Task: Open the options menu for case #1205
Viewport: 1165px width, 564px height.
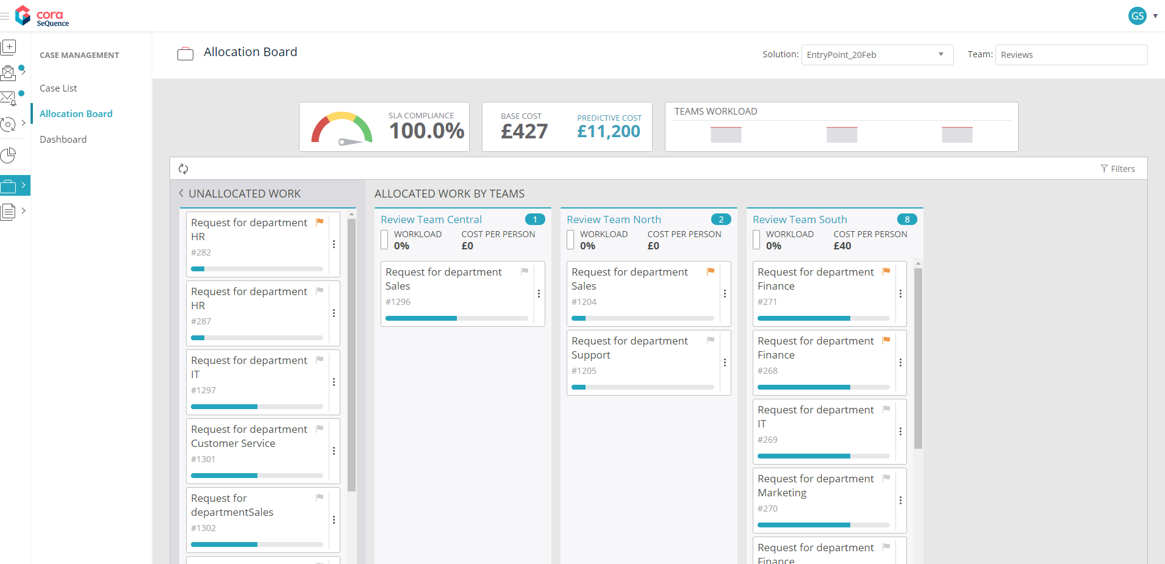Action: coord(725,362)
